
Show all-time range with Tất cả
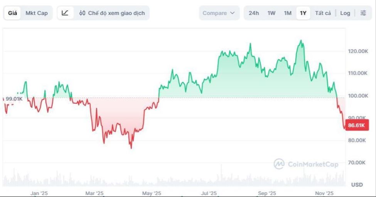click(x=323, y=13)
